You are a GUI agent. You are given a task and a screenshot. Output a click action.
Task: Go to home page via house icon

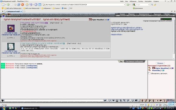tap(27, 5)
